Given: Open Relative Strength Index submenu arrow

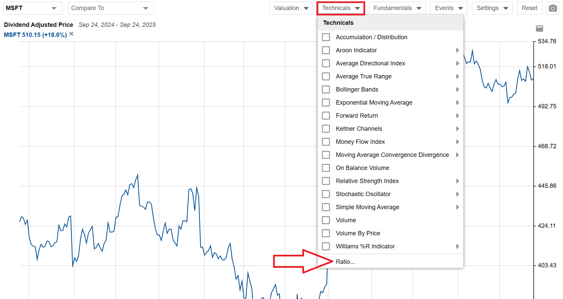Looking at the screenshot, I should pyautogui.click(x=457, y=181).
